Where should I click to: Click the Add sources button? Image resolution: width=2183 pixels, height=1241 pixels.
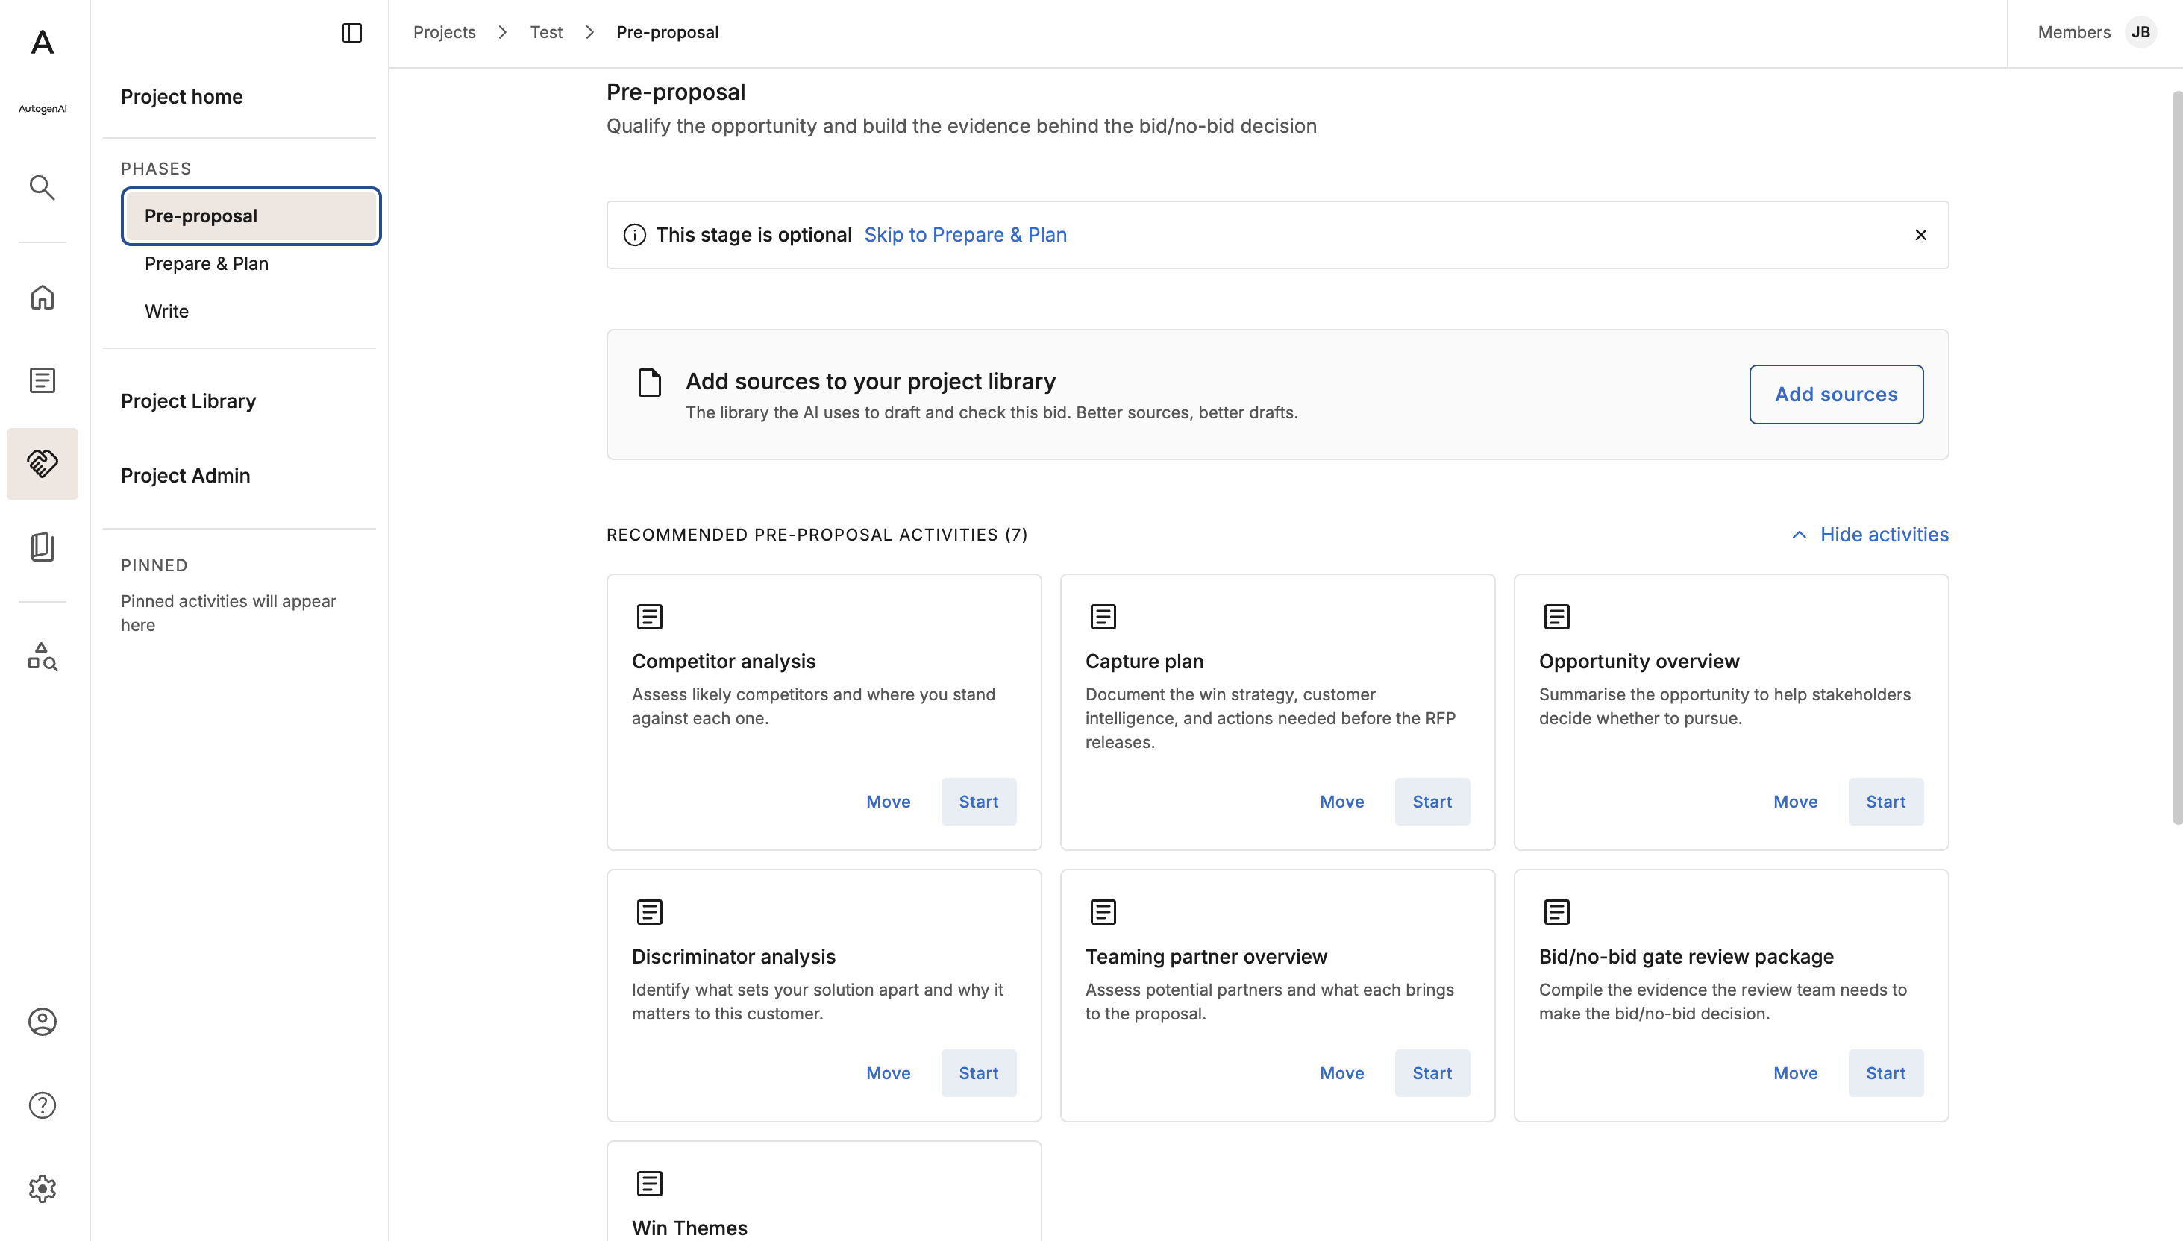[1836, 395]
